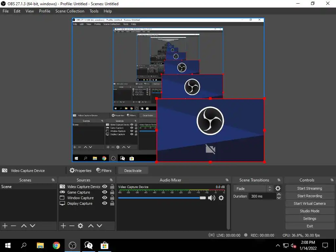Image resolution: width=336 pixels, height=252 pixels.
Task: Open source Filters
Action: coord(104,171)
